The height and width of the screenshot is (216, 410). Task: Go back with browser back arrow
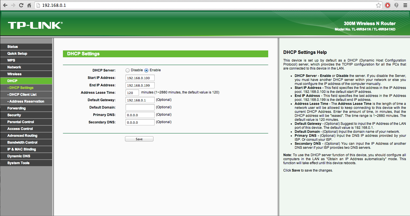point(5,5)
